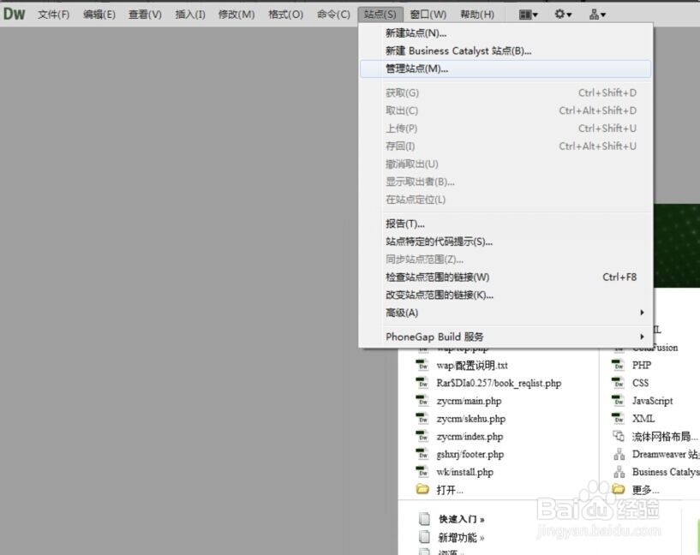Open the 帮助(H) menu
This screenshot has height=555, width=700.
point(477,15)
